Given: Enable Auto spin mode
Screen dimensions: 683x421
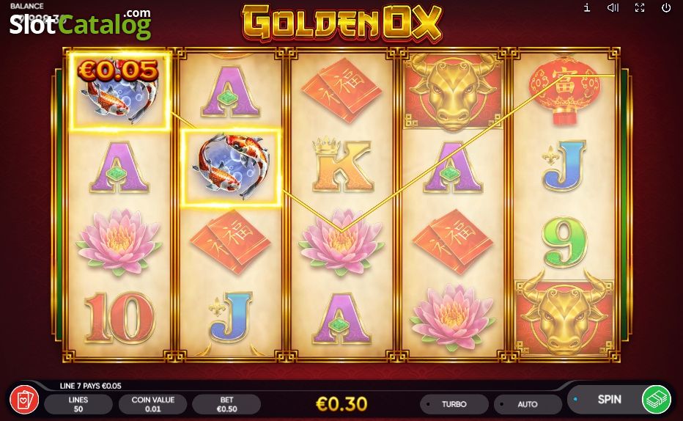Looking at the screenshot, I should click(x=528, y=404).
